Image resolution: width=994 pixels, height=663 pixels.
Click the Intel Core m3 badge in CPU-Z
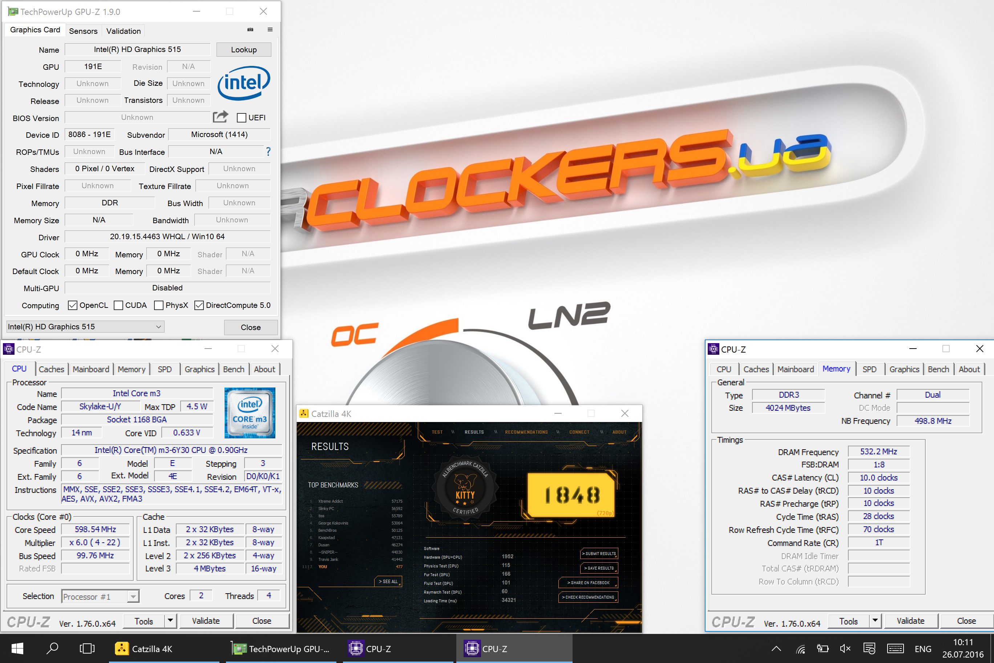[250, 413]
